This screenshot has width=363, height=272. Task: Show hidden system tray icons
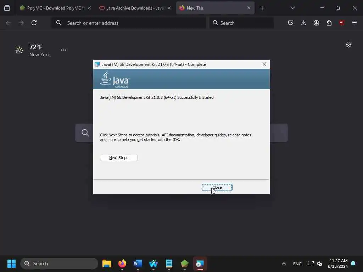coord(284,263)
